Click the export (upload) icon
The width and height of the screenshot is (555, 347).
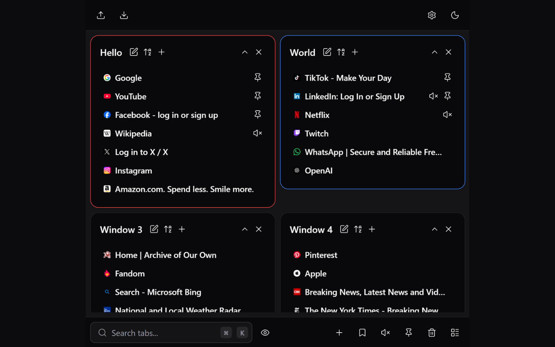coord(101,15)
